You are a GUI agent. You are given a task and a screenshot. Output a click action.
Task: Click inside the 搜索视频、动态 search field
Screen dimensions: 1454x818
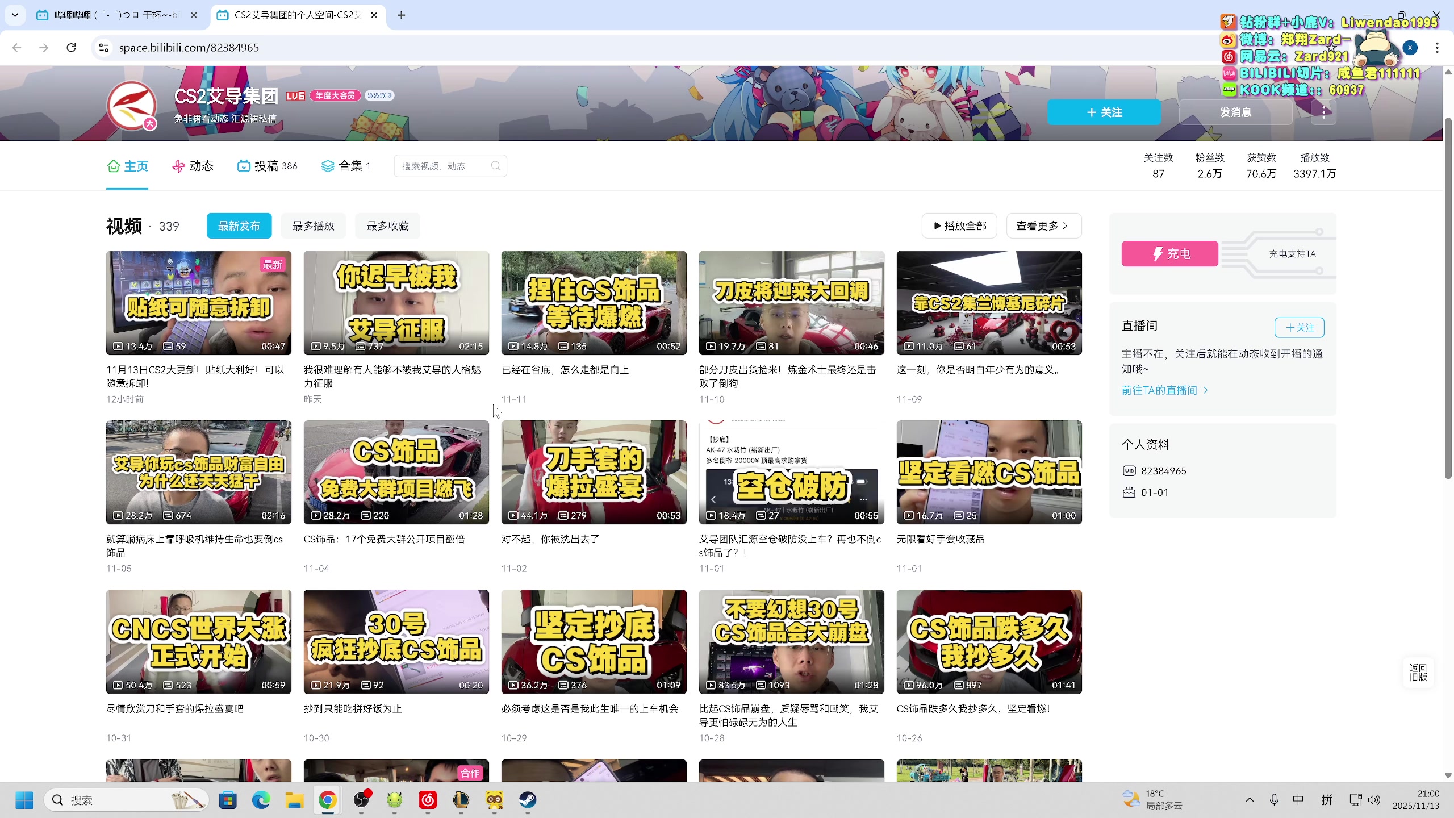click(443, 165)
